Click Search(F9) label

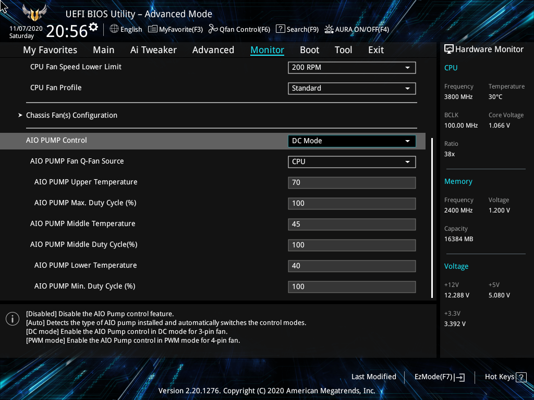point(302,29)
